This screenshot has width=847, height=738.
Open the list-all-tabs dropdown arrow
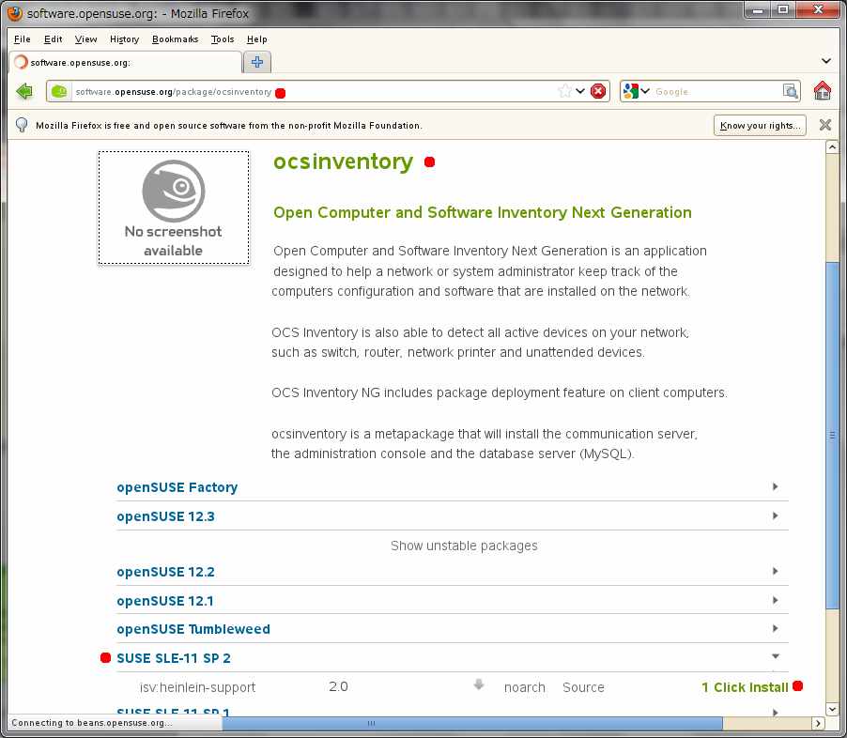pos(826,61)
